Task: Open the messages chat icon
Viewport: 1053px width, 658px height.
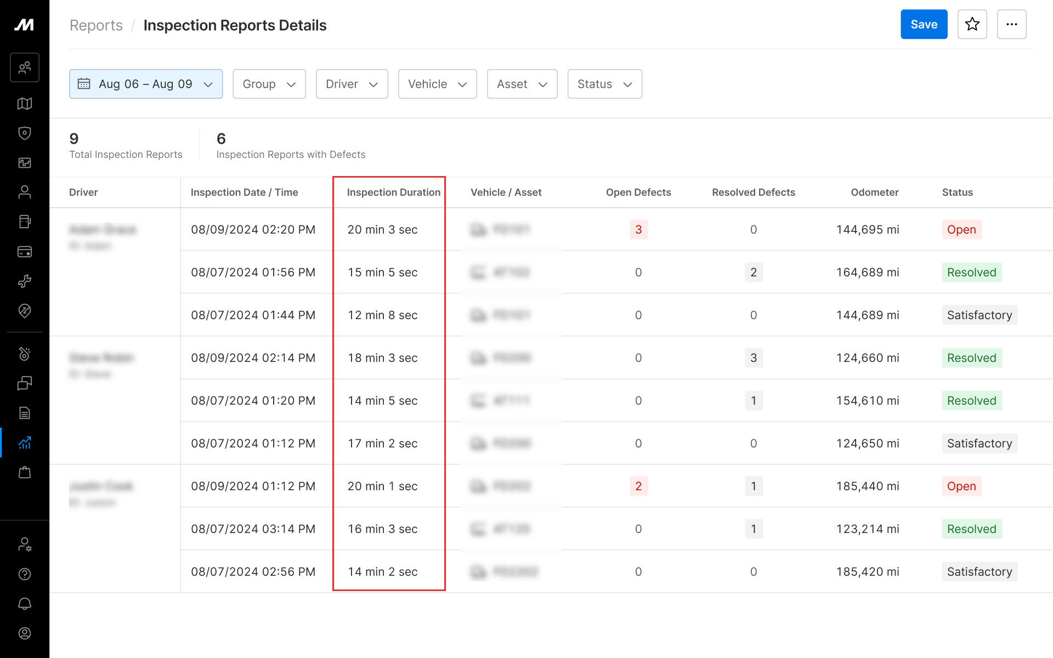Action: (25, 383)
